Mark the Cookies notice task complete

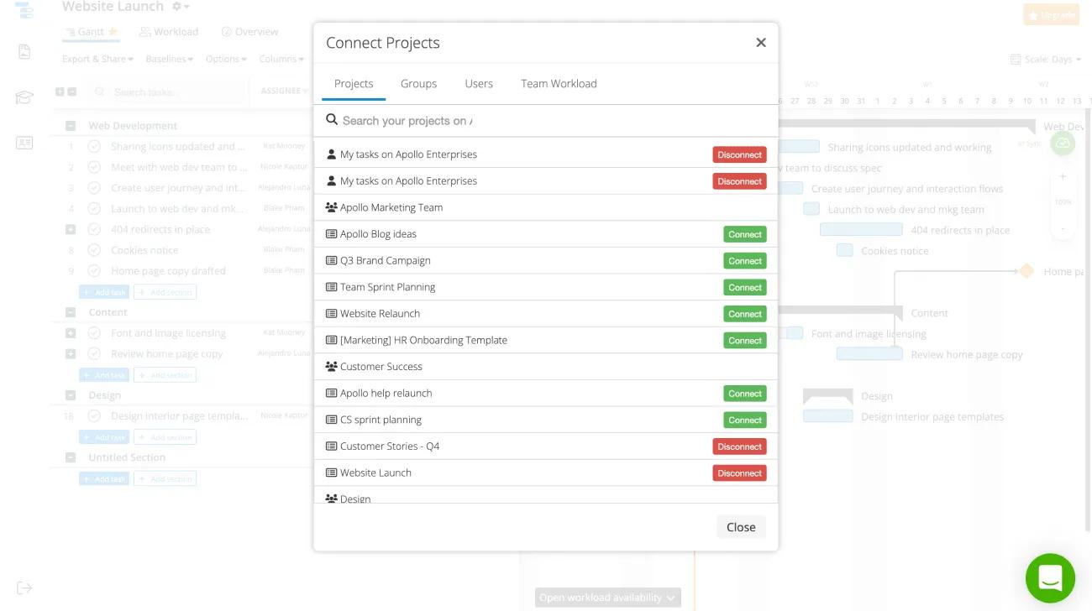click(94, 250)
